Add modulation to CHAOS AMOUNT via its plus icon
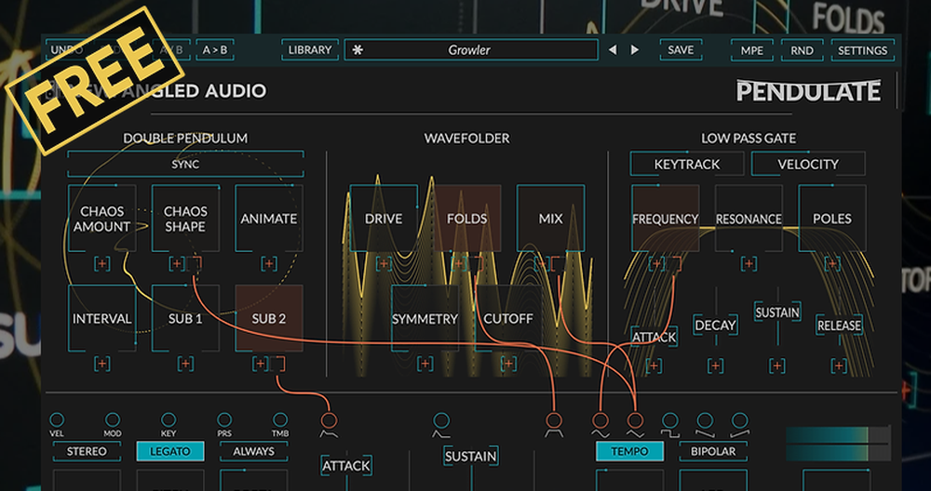The image size is (931, 491). point(102,264)
